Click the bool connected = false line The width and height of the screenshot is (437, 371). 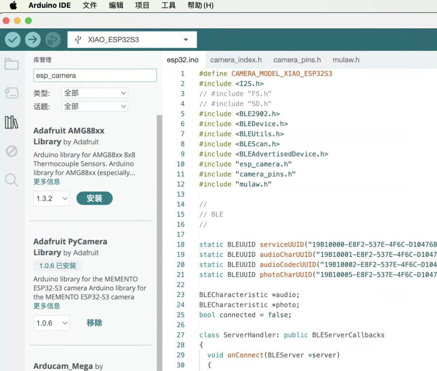[245, 315]
